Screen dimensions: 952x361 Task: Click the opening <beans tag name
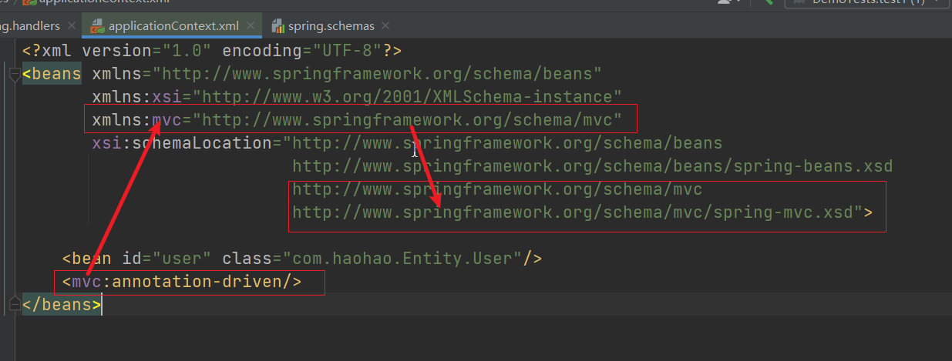pyautogui.click(x=52, y=74)
